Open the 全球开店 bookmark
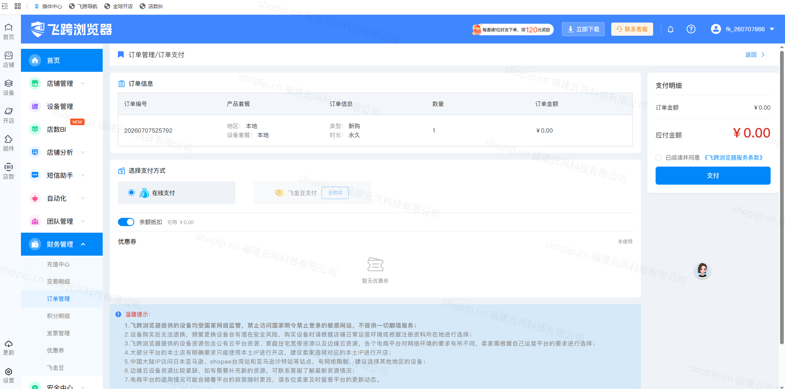 tap(119, 6)
